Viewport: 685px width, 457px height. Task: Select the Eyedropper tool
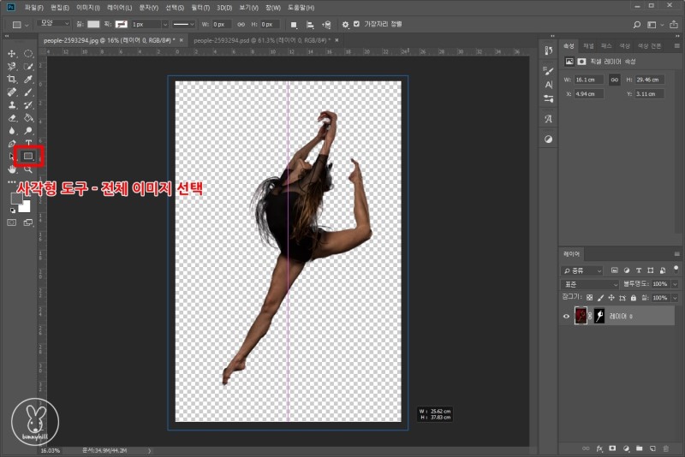pos(28,79)
